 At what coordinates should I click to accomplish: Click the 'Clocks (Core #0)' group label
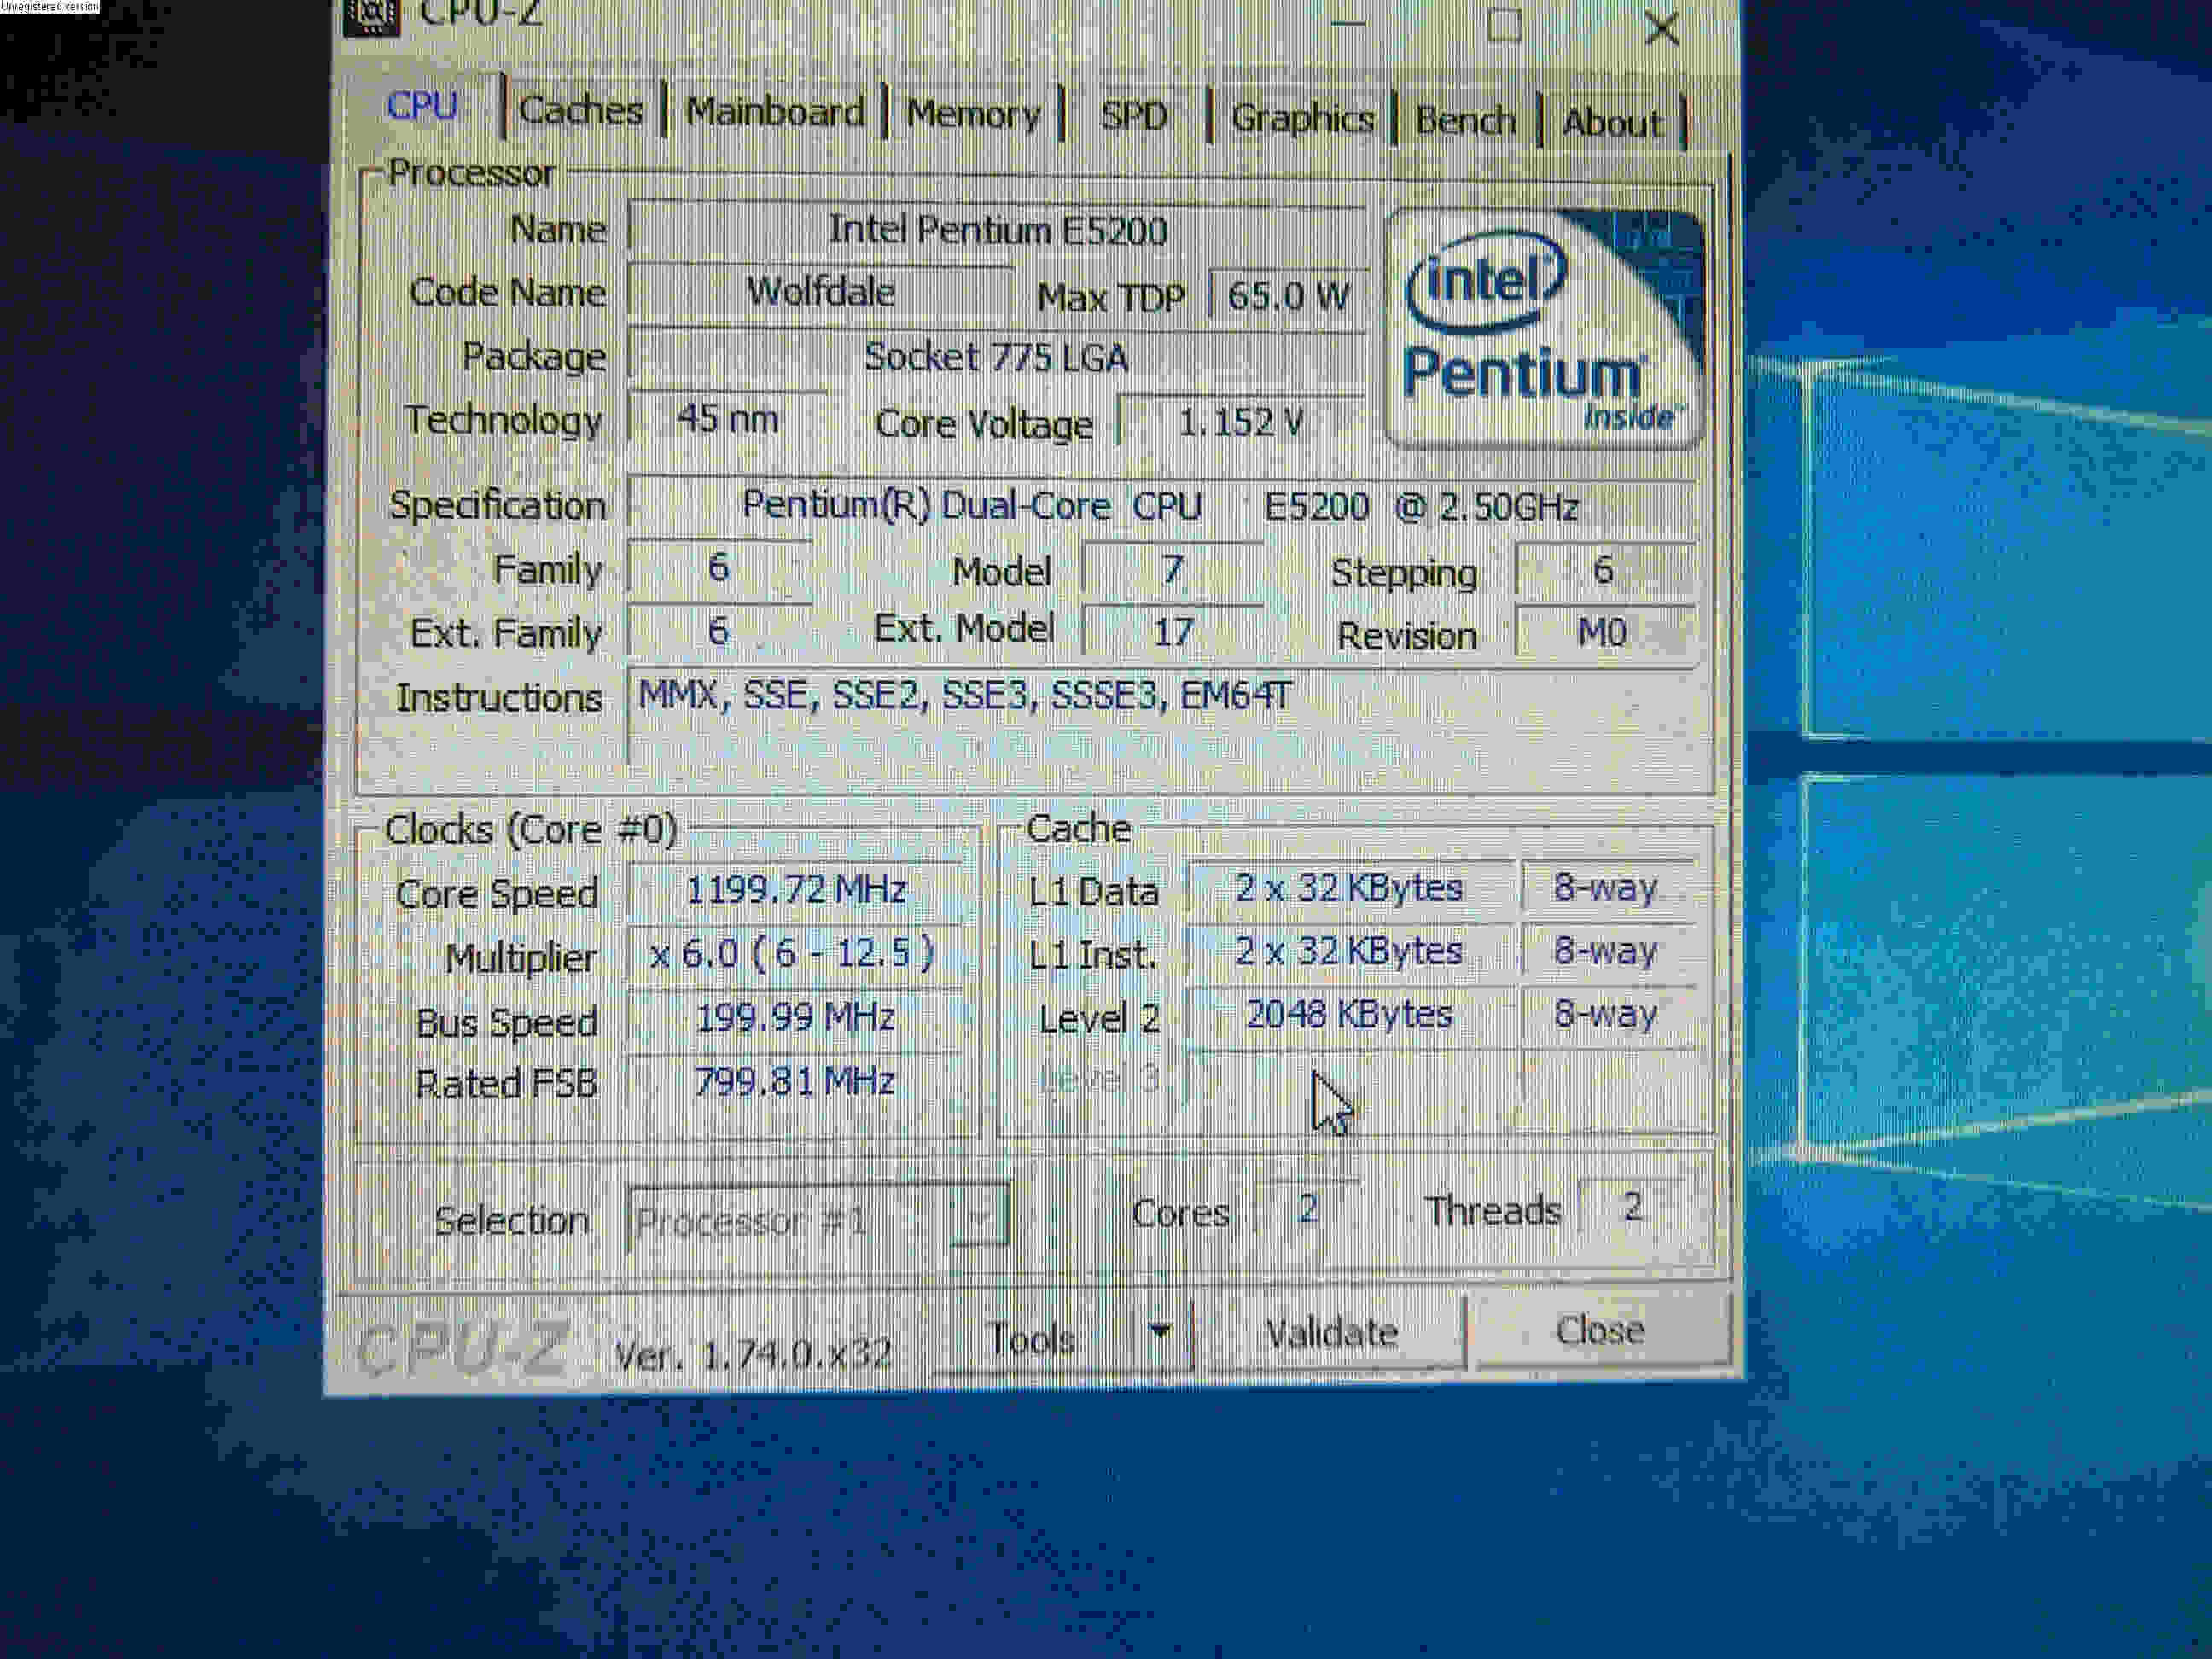[531, 830]
